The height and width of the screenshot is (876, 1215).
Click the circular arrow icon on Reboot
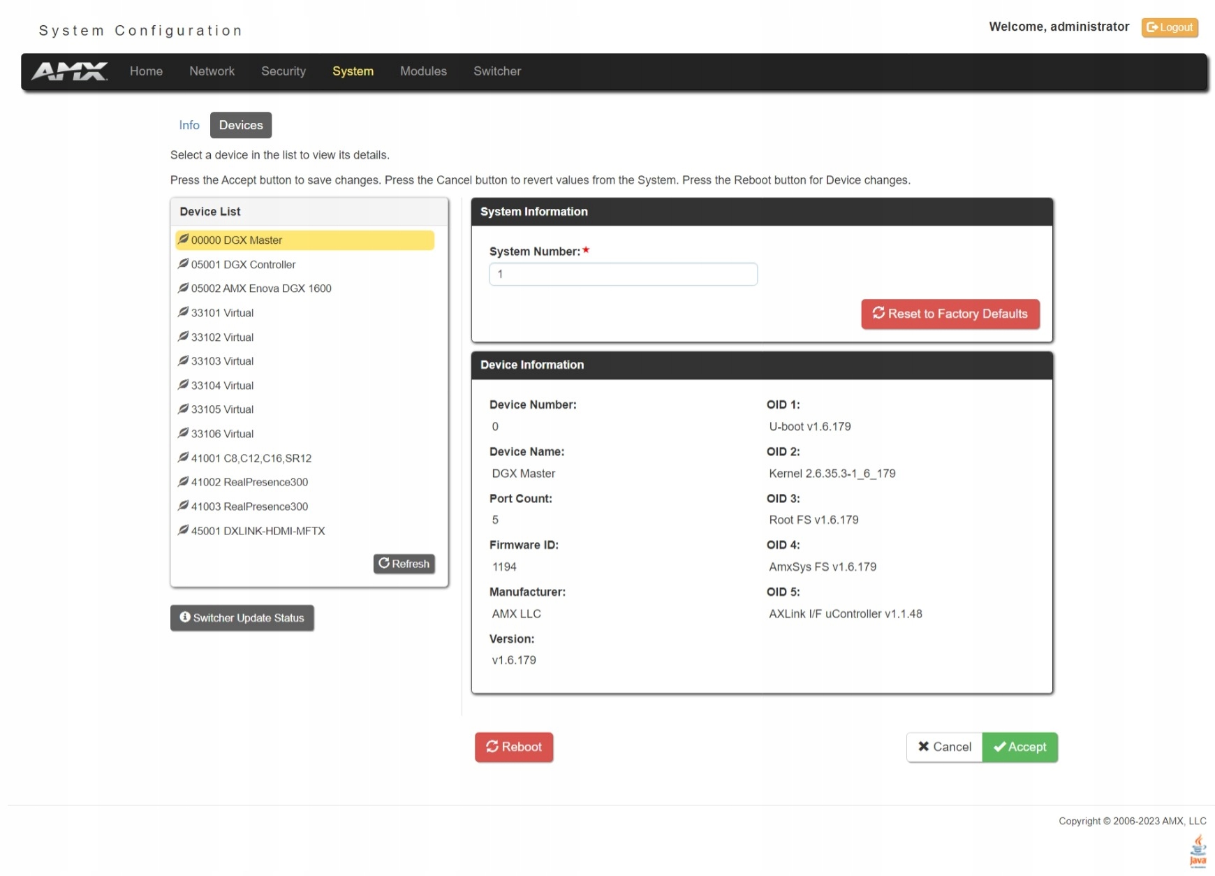(492, 746)
